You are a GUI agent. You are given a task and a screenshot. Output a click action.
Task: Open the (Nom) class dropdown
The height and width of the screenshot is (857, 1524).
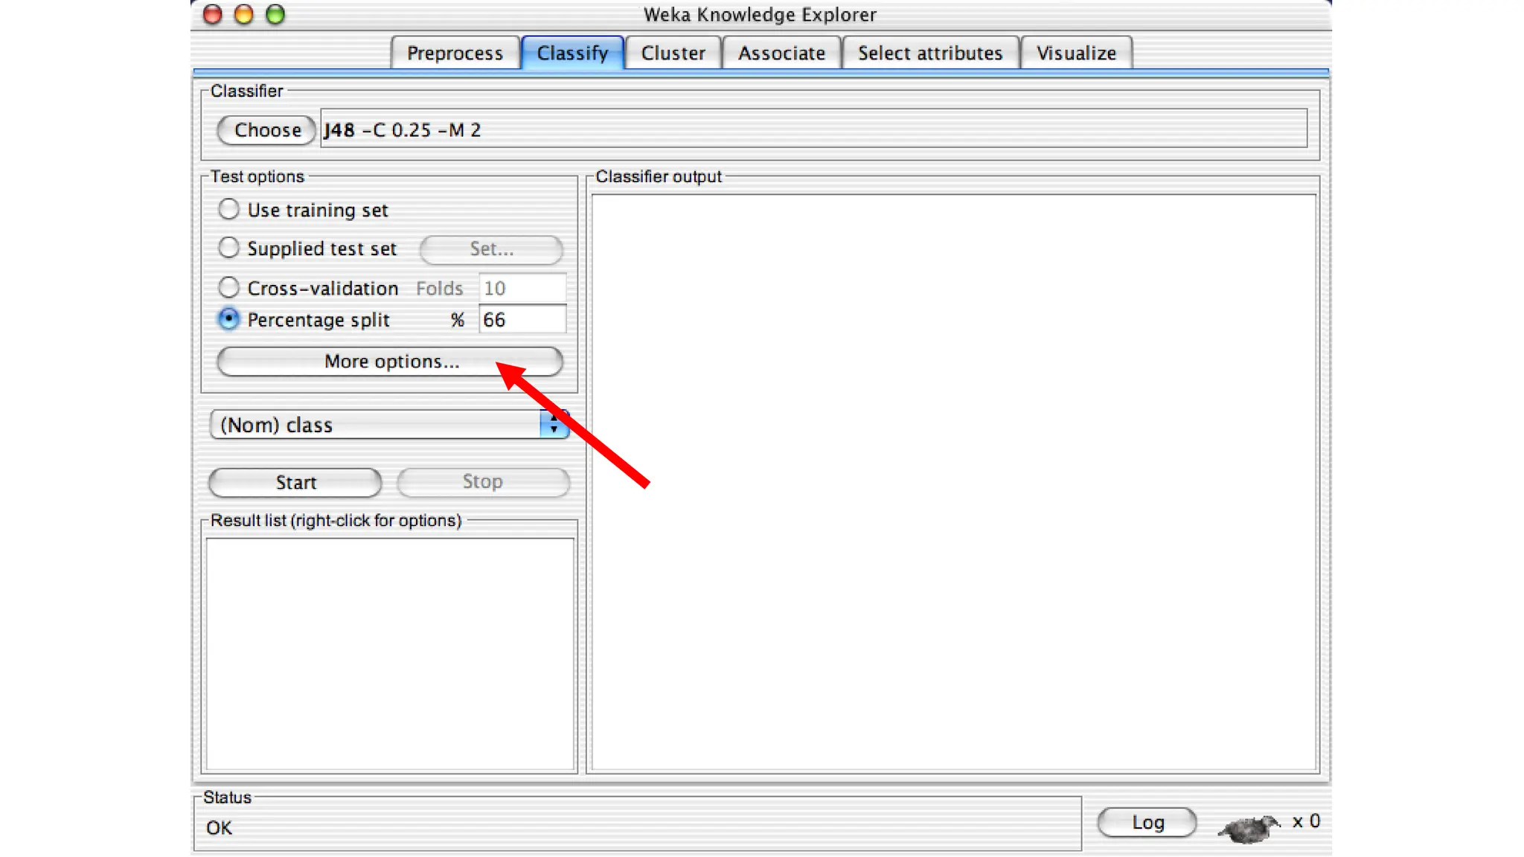pyautogui.click(x=389, y=425)
